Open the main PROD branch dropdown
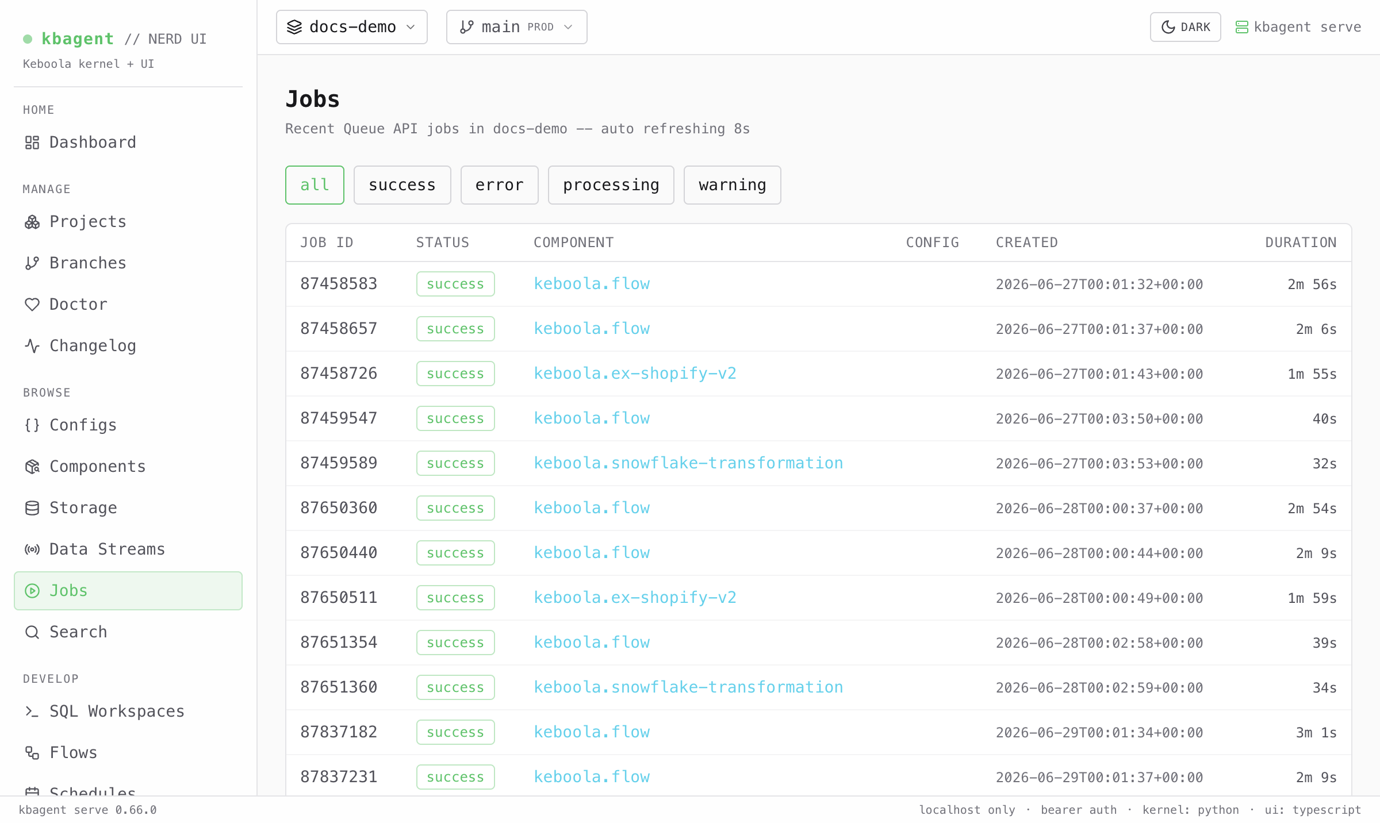Image resolution: width=1380 pixels, height=823 pixels. click(516, 27)
